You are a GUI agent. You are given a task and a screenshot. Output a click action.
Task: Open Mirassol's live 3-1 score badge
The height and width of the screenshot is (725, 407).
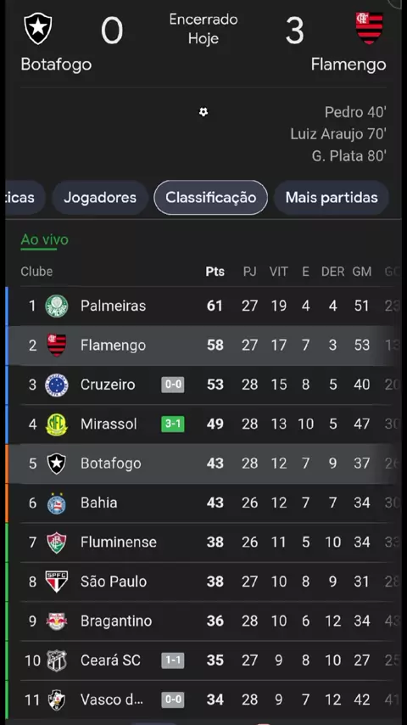(173, 424)
